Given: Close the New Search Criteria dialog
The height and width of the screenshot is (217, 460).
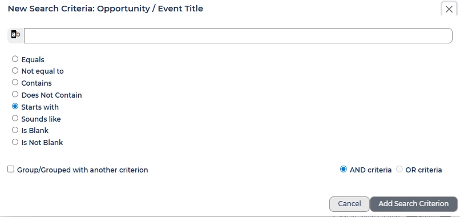Looking at the screenshot, I should pos(449,9).
